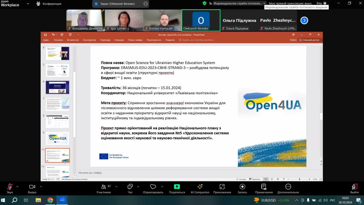Unmute the microphone (Звук)
Viewport: 364px width, 205px height.
click(10, 188)
